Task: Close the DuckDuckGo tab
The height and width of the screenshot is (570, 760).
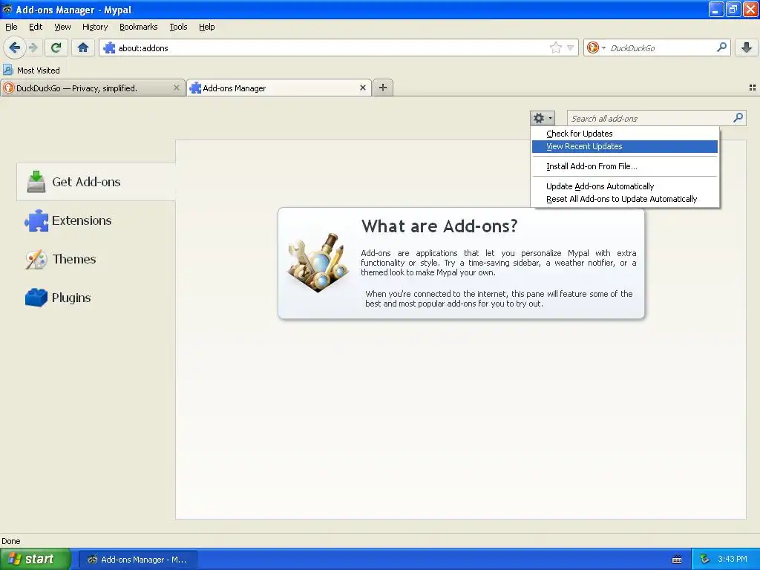Action: click(177, 88)
